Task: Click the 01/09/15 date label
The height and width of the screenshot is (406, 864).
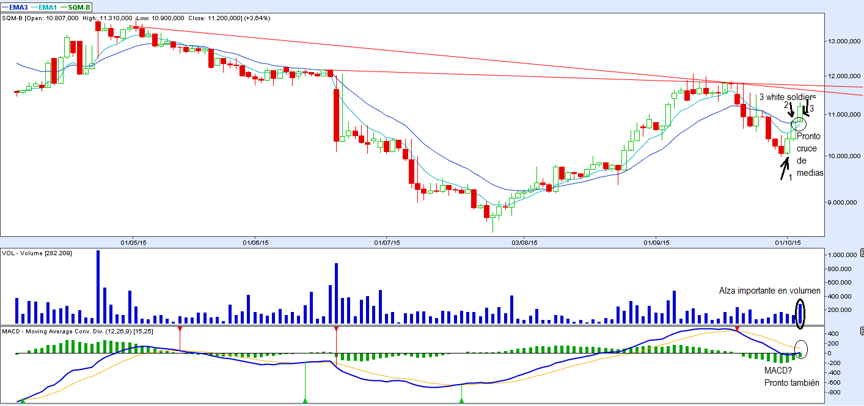Action: point(655,242)
